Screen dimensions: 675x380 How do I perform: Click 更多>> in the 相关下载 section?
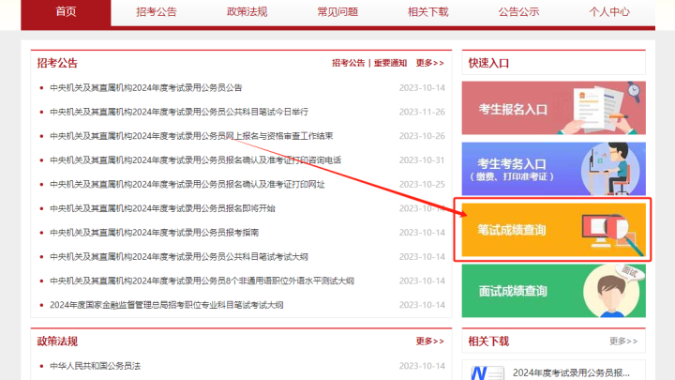623,342
